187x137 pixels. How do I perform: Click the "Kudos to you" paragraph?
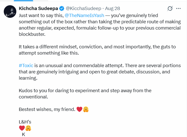pyautogui.click(x=85, y=94)
